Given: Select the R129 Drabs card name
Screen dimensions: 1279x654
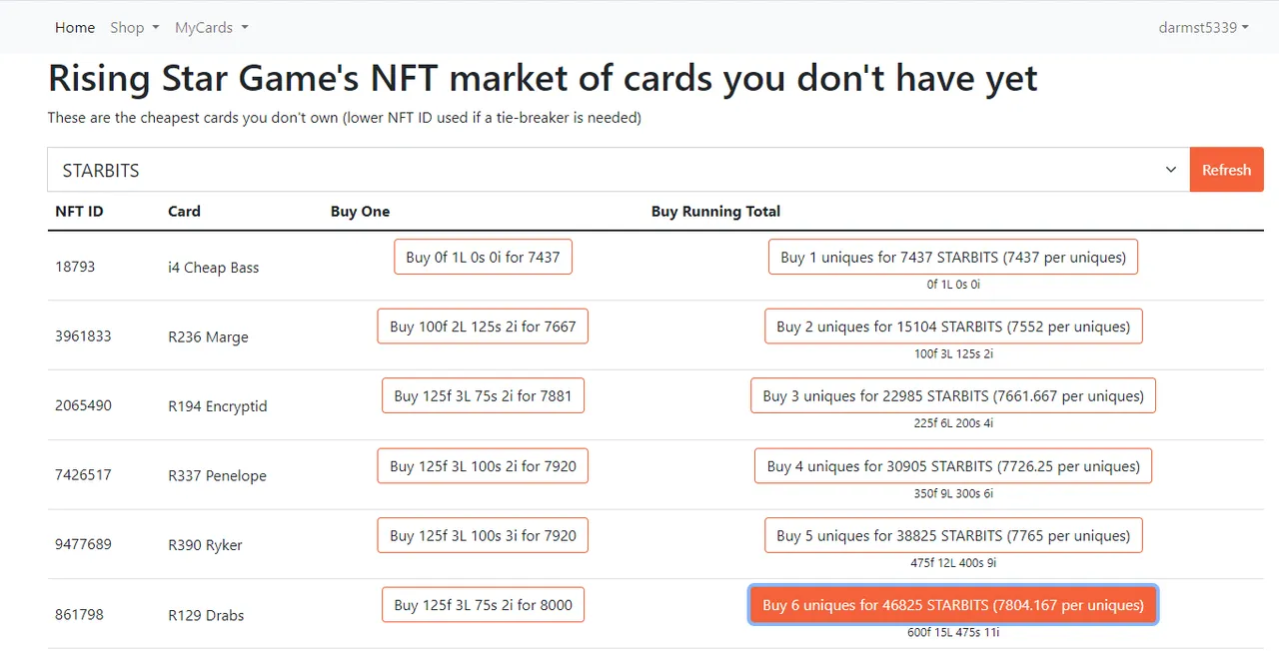Looking at the screenshot, I should [206, 615].
